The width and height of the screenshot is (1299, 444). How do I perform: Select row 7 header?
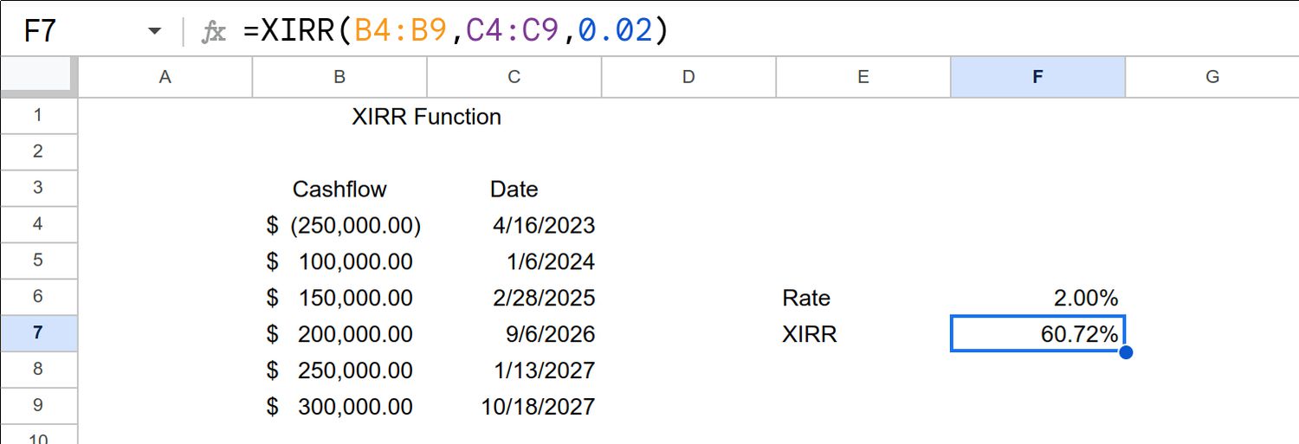(39, 333)
